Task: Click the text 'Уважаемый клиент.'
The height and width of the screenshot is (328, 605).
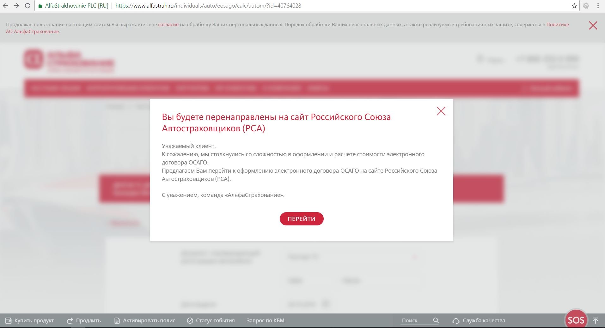Action: point(189,146)
